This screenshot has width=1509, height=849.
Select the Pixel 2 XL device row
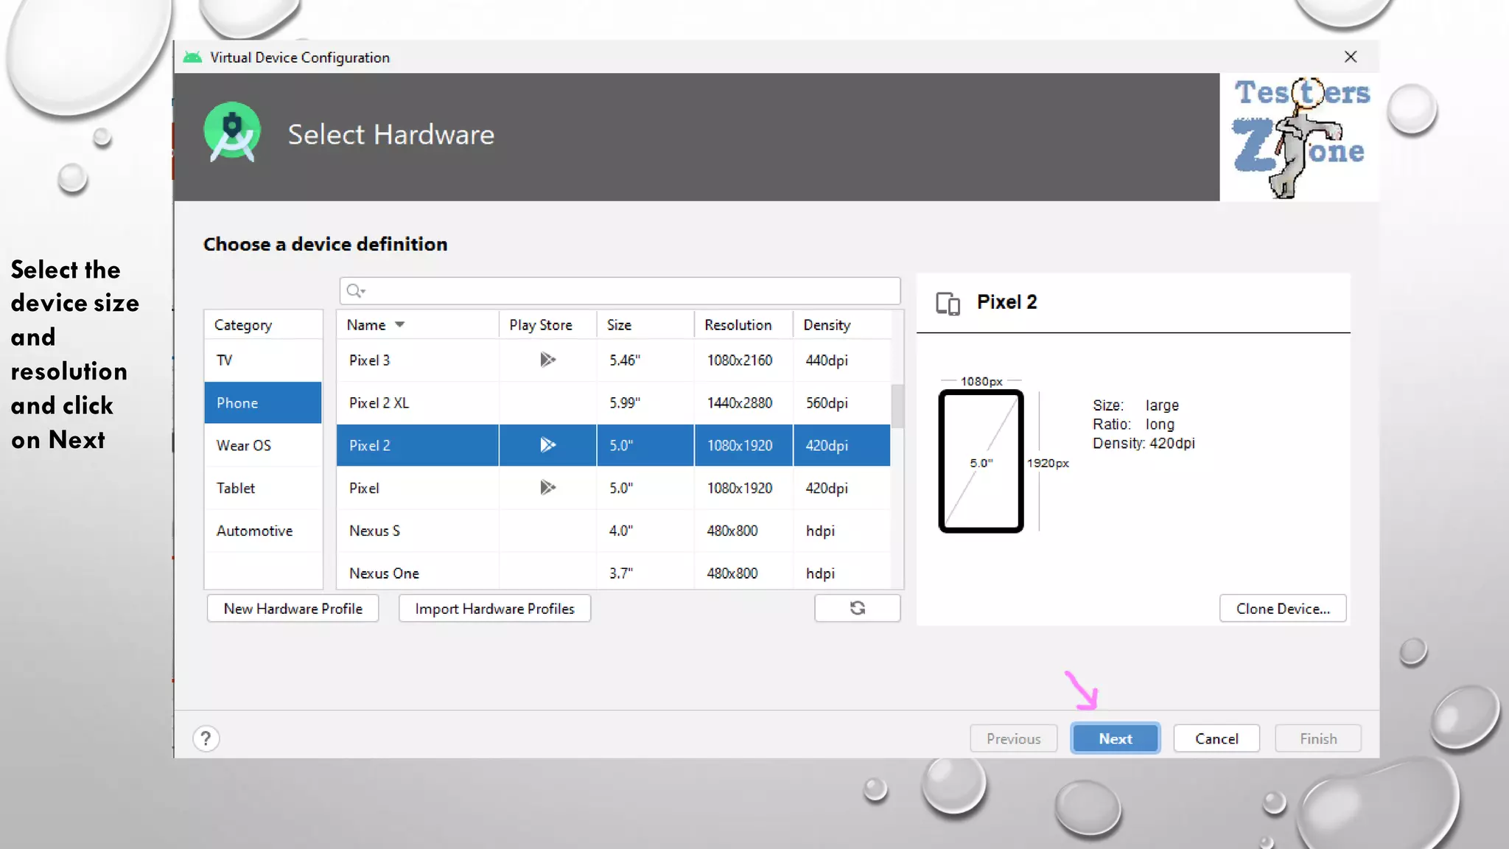click(x=613, y=402)
